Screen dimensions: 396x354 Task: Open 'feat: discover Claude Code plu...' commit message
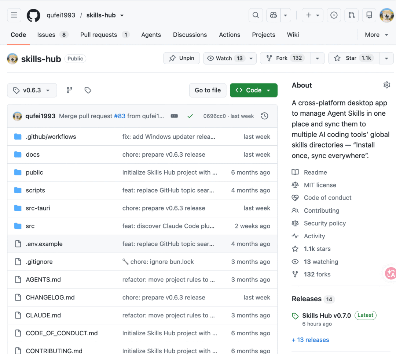click(168, 226)
